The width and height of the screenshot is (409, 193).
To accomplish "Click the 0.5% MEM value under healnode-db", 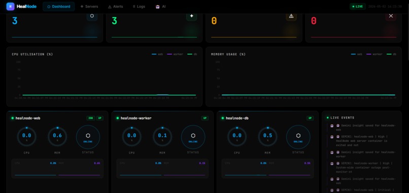I will point(308,163).
